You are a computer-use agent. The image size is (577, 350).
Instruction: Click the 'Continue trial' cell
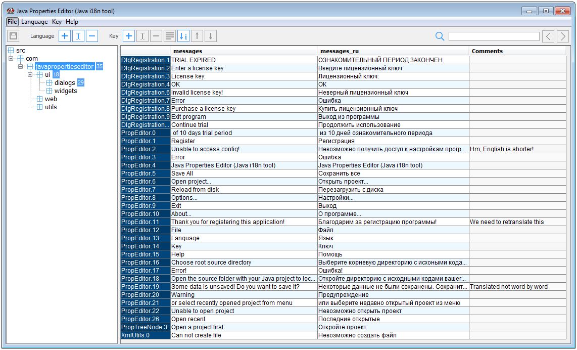(244, 125)
